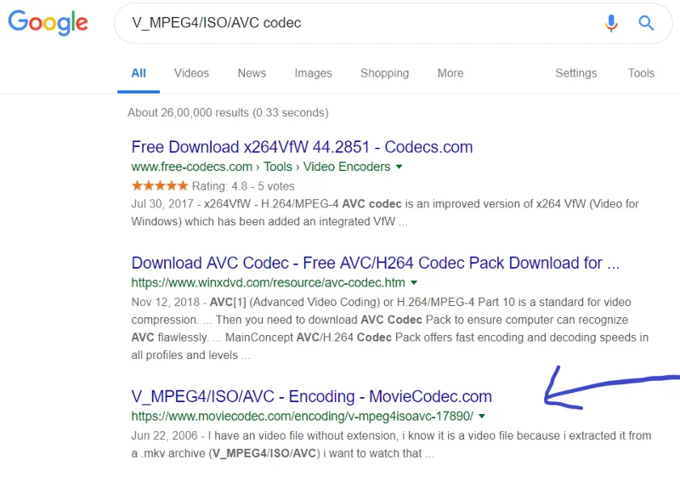
Task: Click 'Rating: 4.8 - 5 votes' text
Action: point(243,186)
